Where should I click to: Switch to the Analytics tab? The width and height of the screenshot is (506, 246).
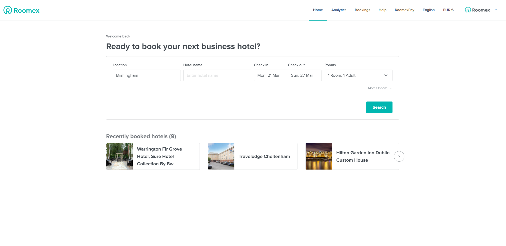pos(339,10)
